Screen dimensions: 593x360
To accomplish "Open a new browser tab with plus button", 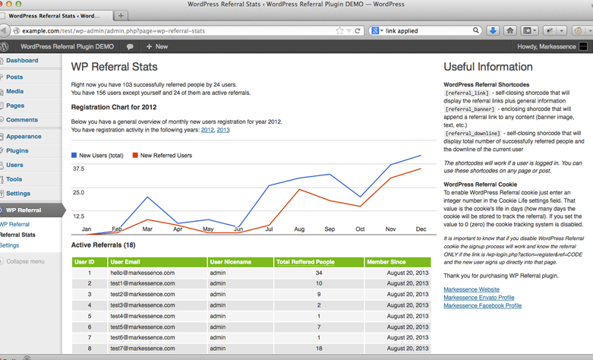I will [121, 15].
